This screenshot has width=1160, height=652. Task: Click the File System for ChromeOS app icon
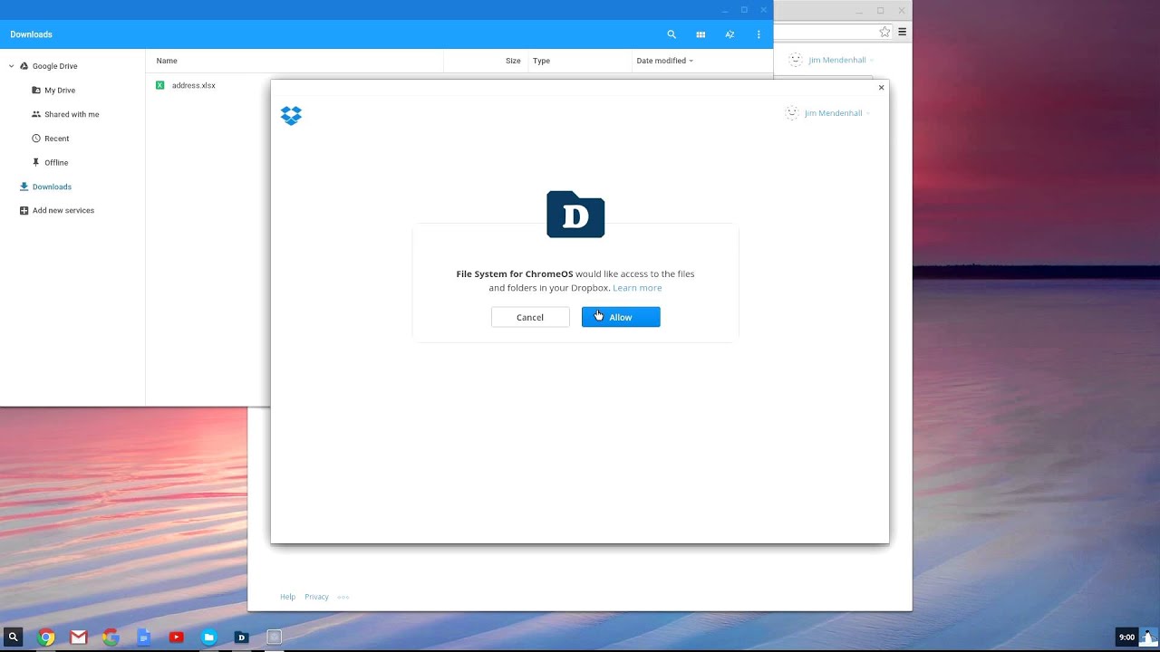pos(575,215)
